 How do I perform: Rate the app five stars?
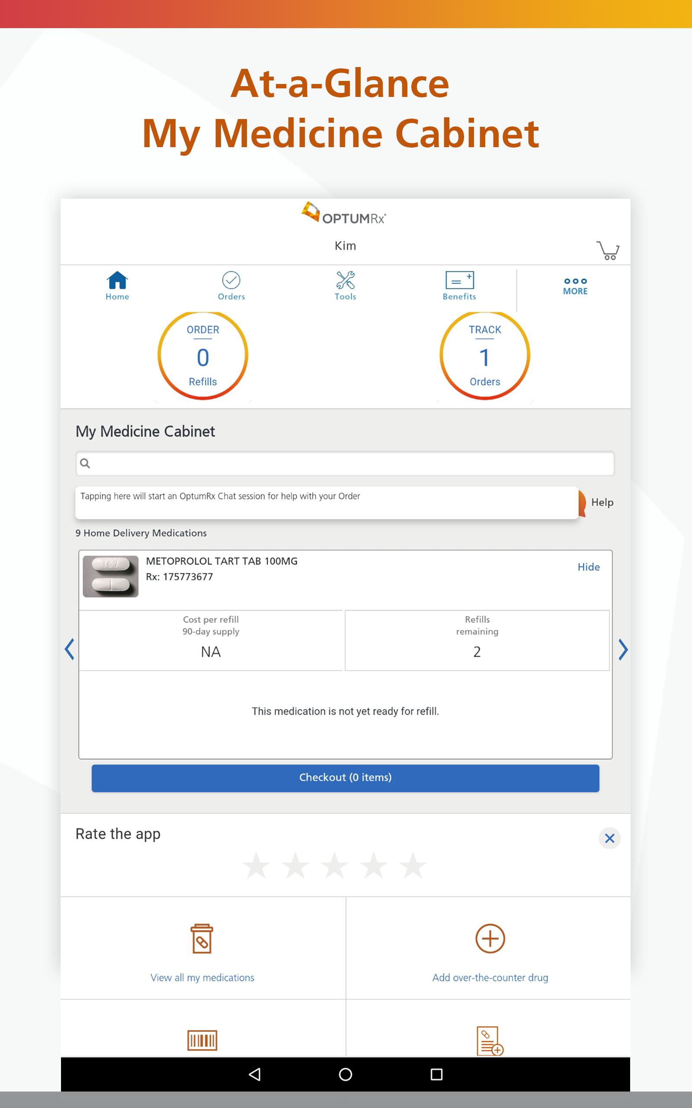pyautogui.click(x=413, y=865)
